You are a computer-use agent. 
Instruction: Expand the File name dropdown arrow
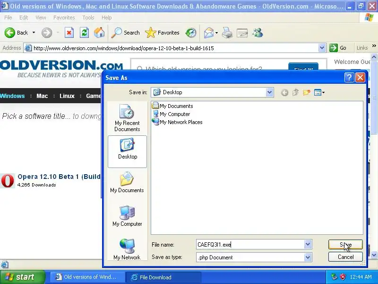click(x=308, y=244)
